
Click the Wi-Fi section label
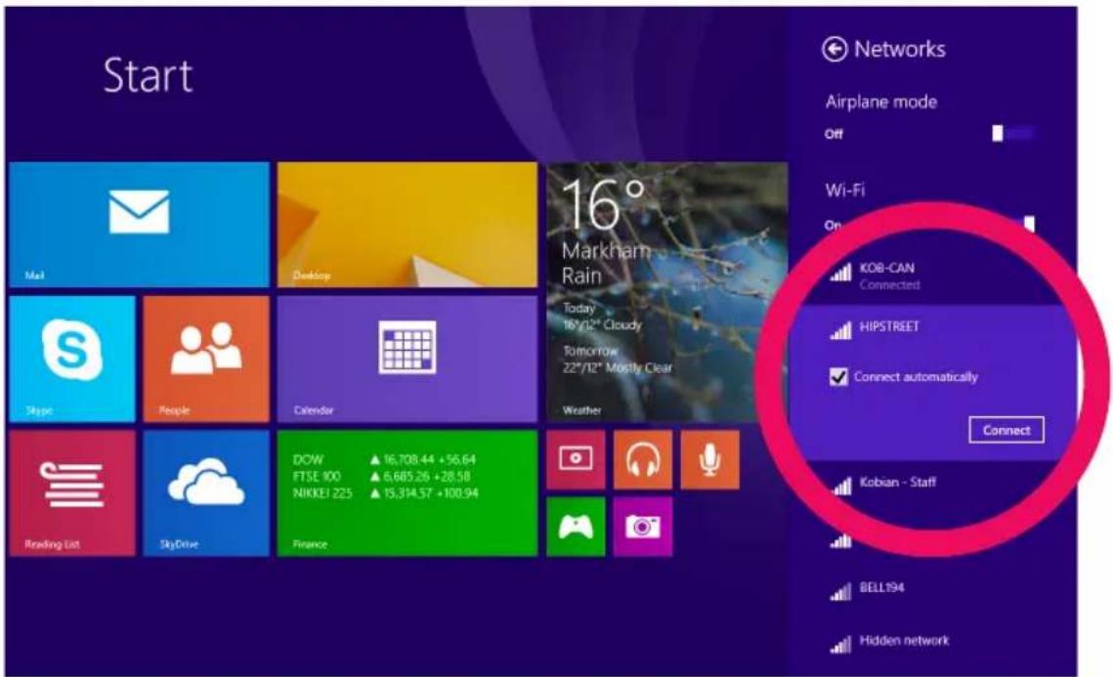pyautogui.click(x=844, y=190)
